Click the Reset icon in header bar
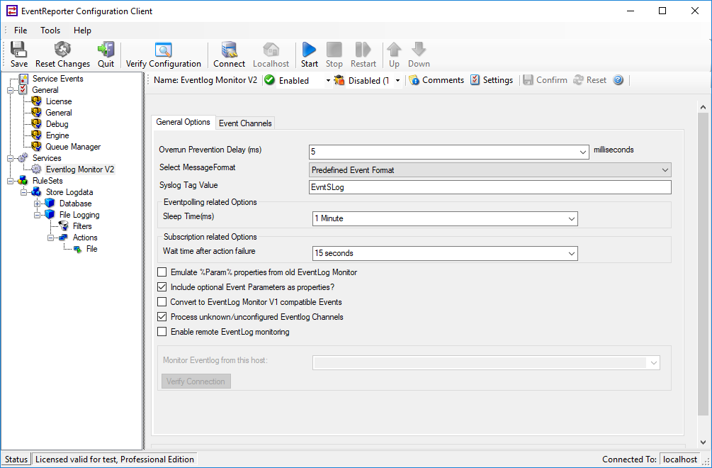The height and width of the screenshot is (468, 712). coord(590,80)
